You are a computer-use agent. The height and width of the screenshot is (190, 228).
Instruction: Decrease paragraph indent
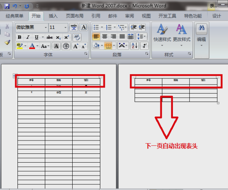tap(133, 27)
